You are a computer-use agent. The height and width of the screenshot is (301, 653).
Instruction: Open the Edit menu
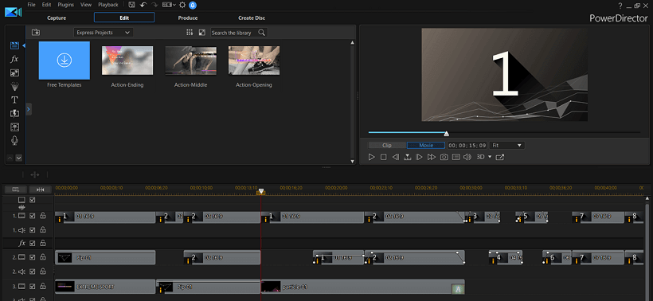(x=47, y=5)
